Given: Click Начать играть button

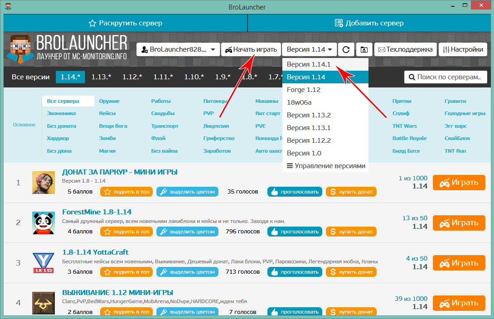Looking at the screenshot, I should coord(251,49).
